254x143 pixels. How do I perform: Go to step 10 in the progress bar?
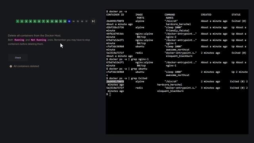[56, 21]
